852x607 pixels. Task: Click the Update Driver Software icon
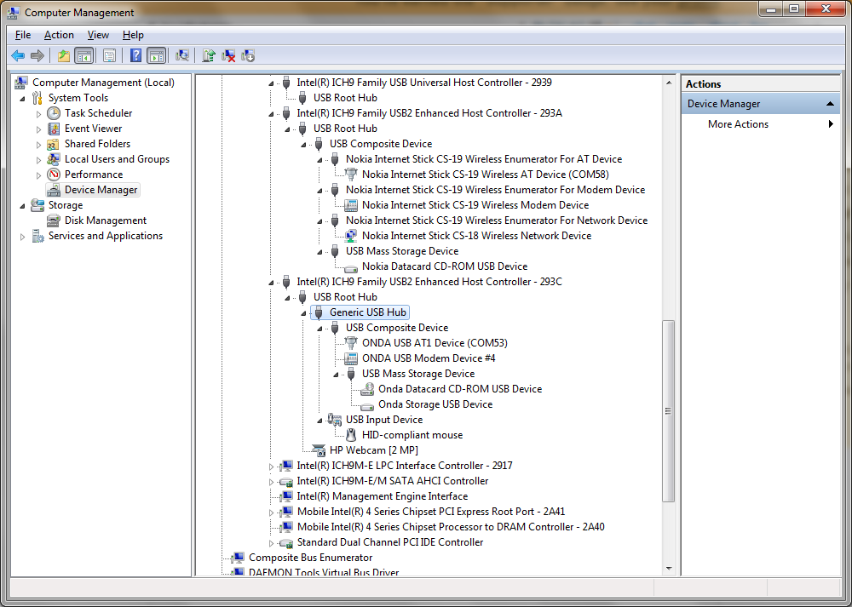point(209,55)
